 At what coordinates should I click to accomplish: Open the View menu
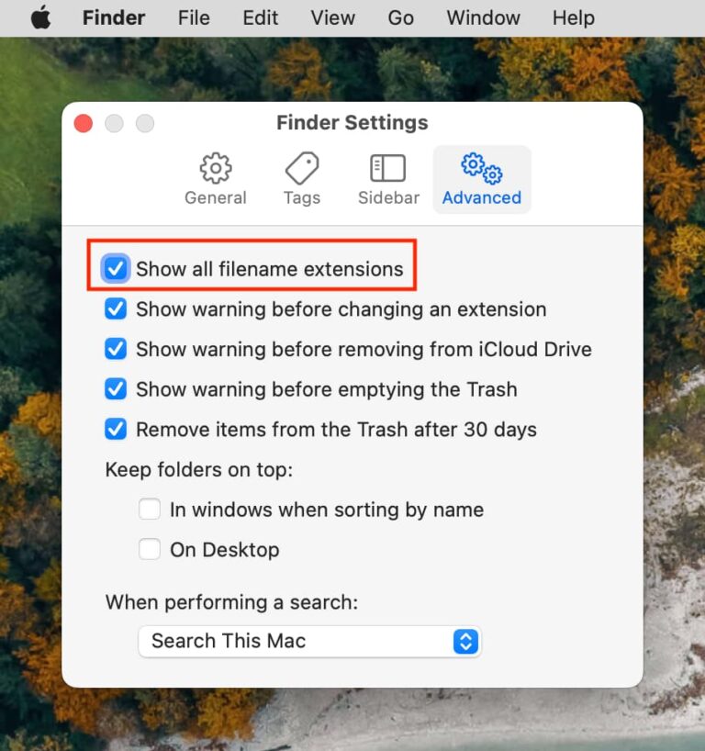[x=333, y=17]
